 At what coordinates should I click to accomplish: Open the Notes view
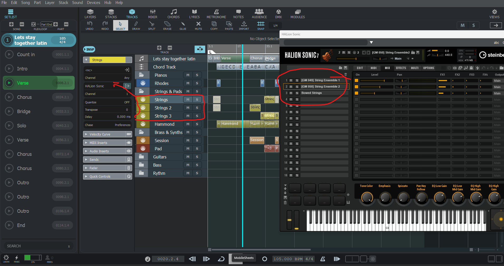(238, 14)
